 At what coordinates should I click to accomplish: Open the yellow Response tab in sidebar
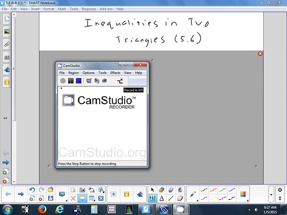7,82
